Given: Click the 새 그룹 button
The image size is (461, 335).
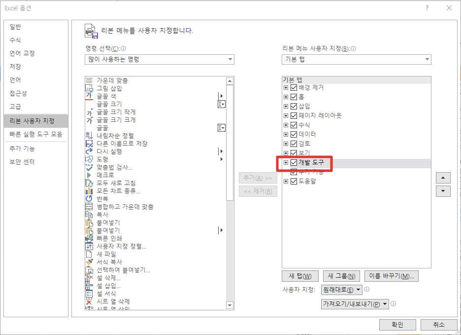Looking at the screenshot, I should [x=341, y=276].
